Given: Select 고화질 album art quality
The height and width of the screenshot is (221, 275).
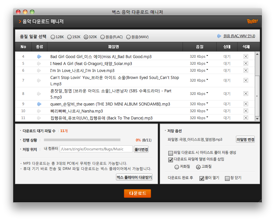Looking at the screenshot, I should coord(198,167).
